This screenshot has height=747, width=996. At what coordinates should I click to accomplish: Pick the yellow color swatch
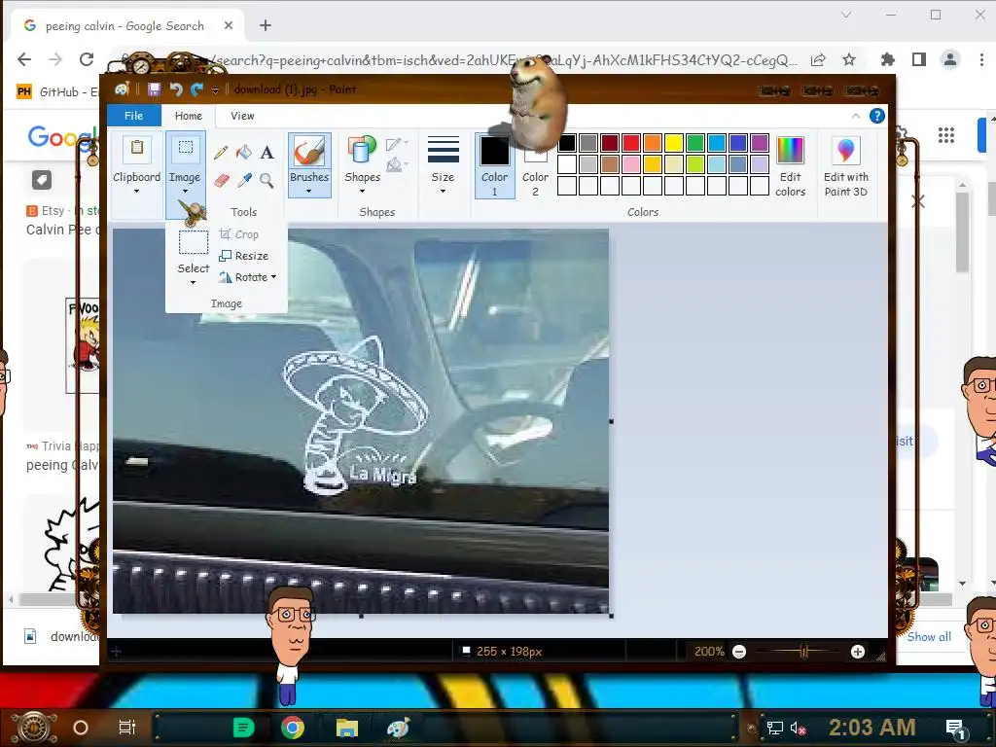coord(674,143)
